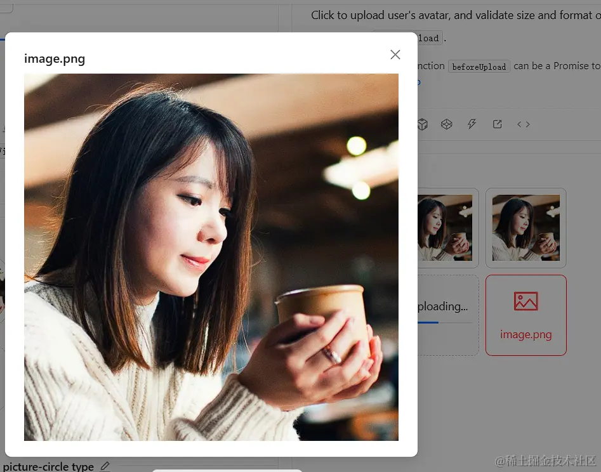Open the StackBlitz lightning icon
The image size is (601, 472).
pyautogui.click(x=472, y=124)
